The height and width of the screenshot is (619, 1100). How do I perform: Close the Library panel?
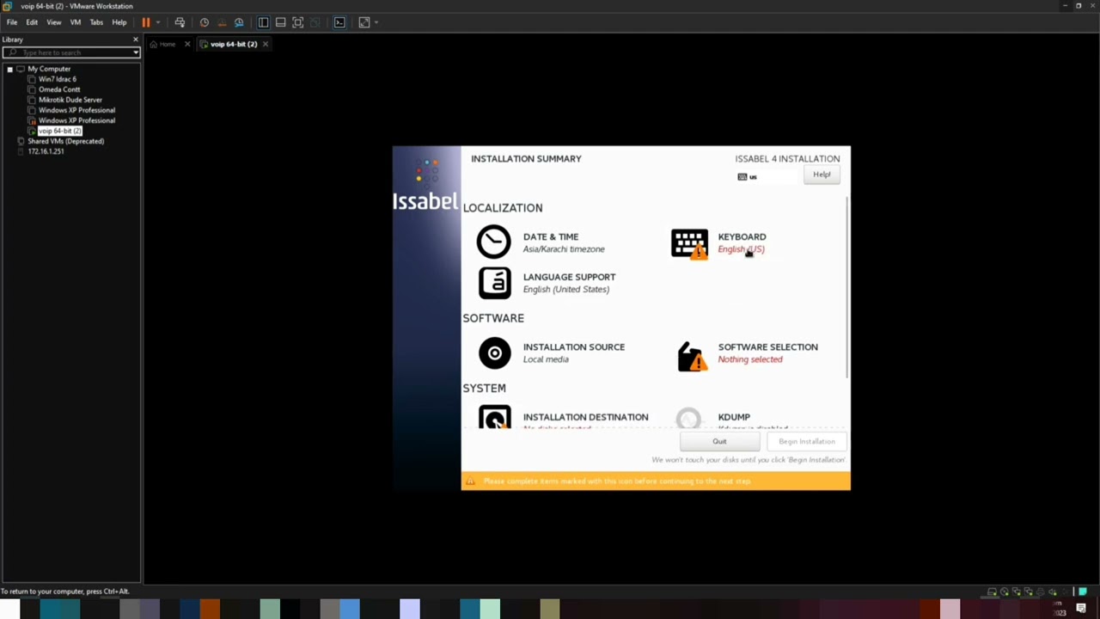135,40
